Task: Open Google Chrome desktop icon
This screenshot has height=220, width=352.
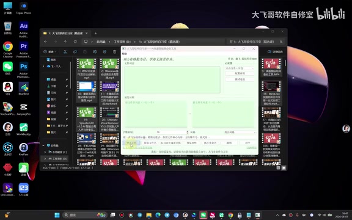Action: tap(8, 50)
